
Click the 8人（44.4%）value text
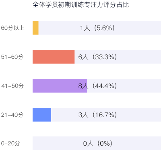(97, 86)
